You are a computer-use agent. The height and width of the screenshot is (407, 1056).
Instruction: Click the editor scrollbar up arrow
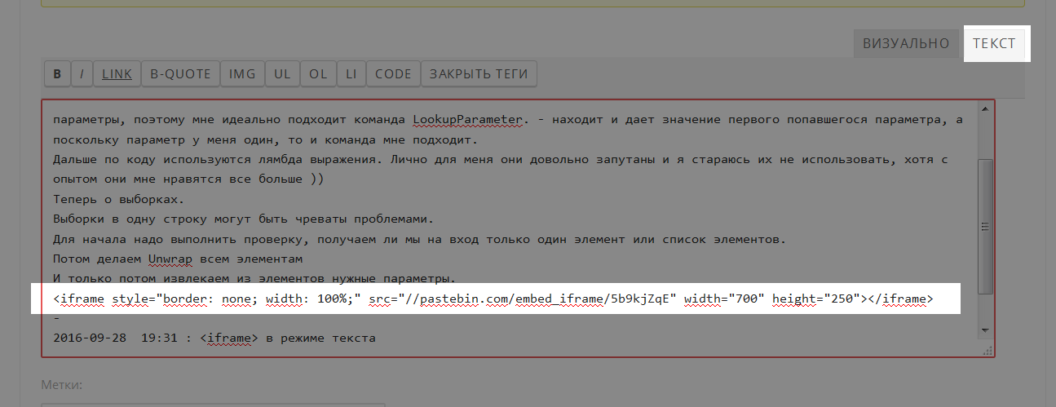click(x=986, y=108)
